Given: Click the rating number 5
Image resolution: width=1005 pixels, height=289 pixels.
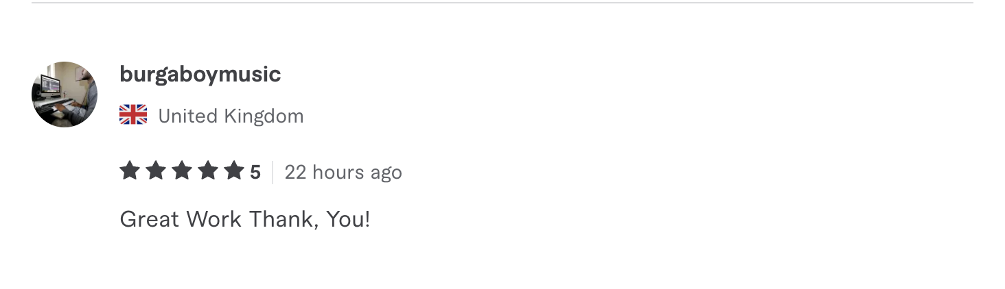Looking at the screenshot, I should tap(255, 172).
